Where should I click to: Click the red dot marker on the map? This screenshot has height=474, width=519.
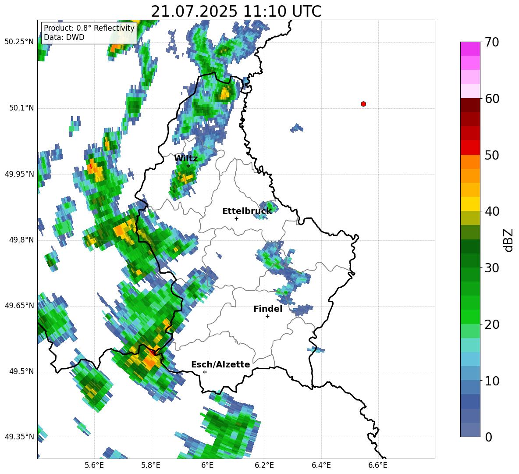[363, 104]
